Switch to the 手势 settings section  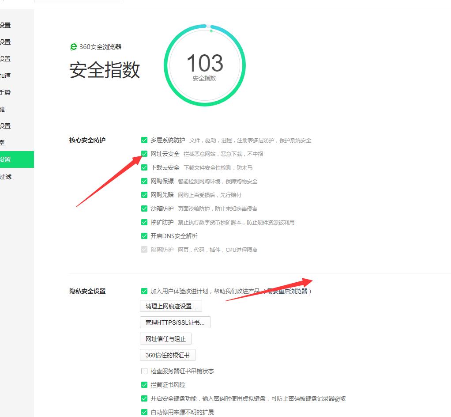tap(7, 92)
